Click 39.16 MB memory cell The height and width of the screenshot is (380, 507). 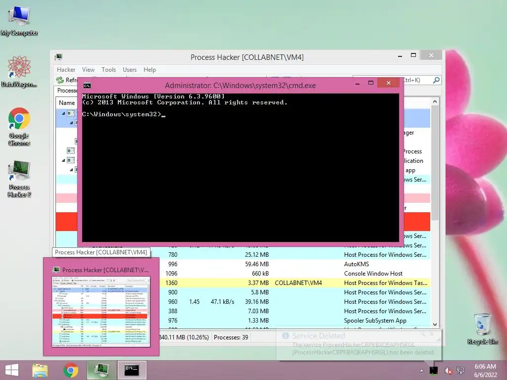tap(257, 301)
